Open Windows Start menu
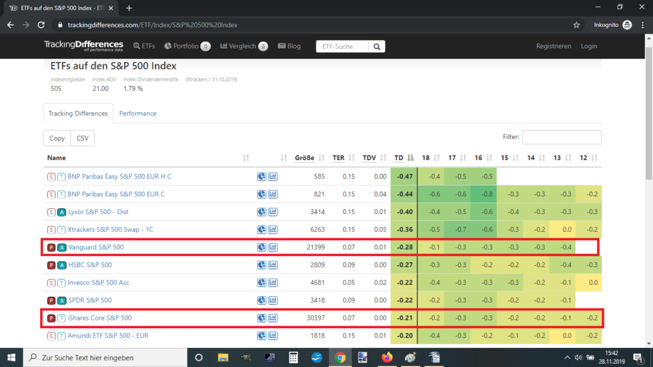 [x=11, y=357]
